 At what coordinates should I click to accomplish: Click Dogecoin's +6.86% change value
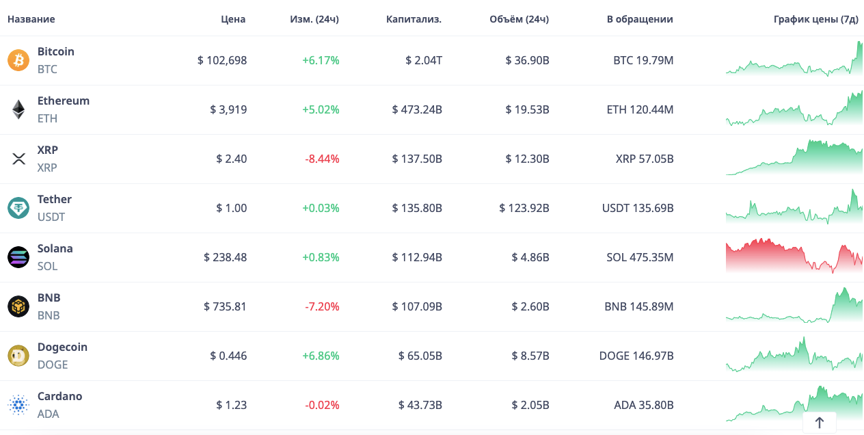[x=321, y=356]
